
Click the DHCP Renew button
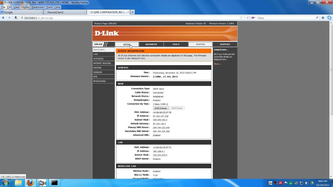177,108
